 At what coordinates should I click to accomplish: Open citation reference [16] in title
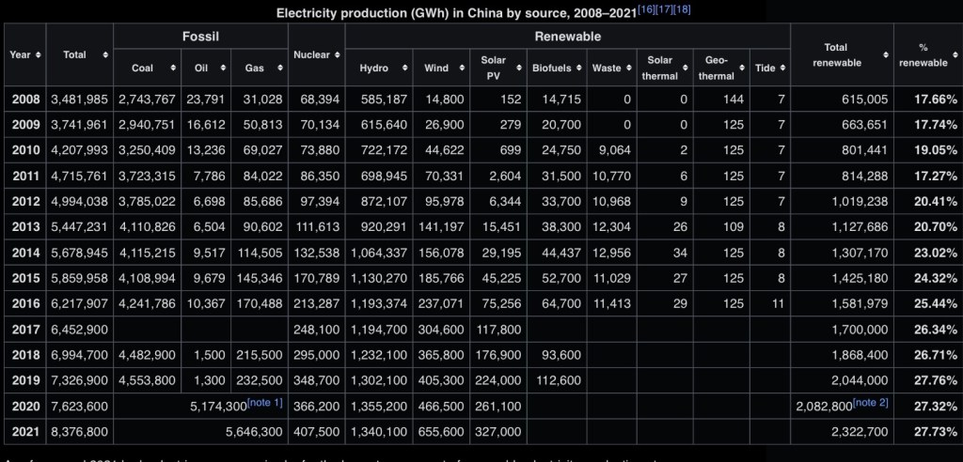click(x=648, y=9)
